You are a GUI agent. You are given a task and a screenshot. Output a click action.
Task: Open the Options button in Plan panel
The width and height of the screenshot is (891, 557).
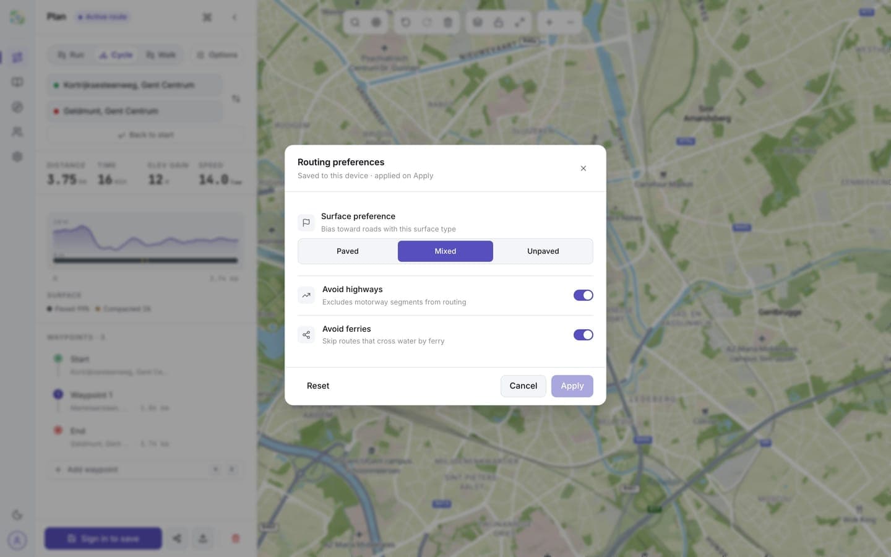(217, 55)
